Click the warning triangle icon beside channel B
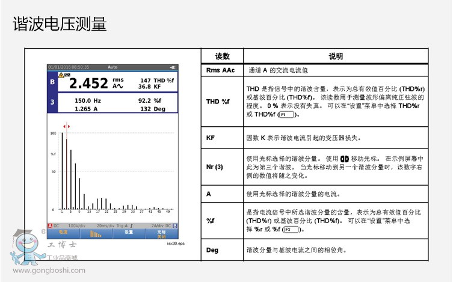The image size is (453, 282). tap(61, 75)
